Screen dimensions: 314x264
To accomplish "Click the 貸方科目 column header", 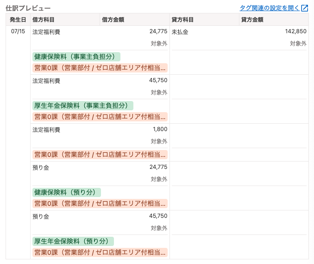I will 182,19.
